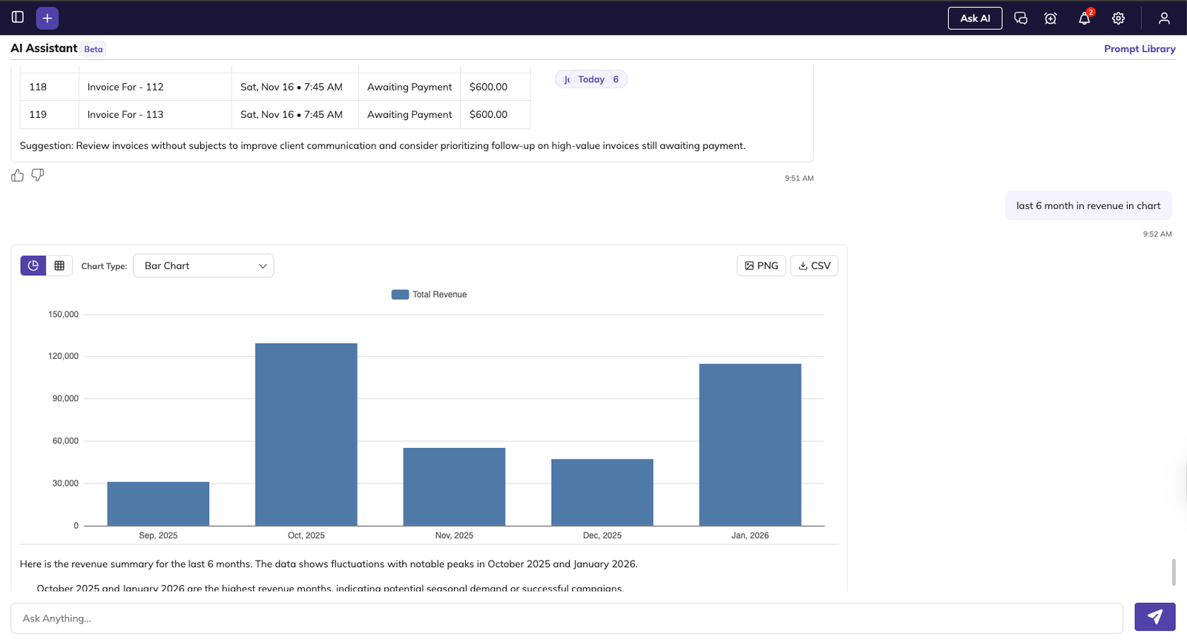
Task: Click the Ask AI button
Action: click(975, 19)
